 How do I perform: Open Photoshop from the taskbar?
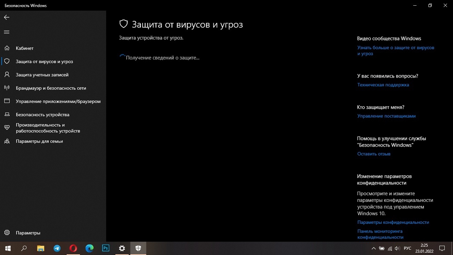click(105, 248)
